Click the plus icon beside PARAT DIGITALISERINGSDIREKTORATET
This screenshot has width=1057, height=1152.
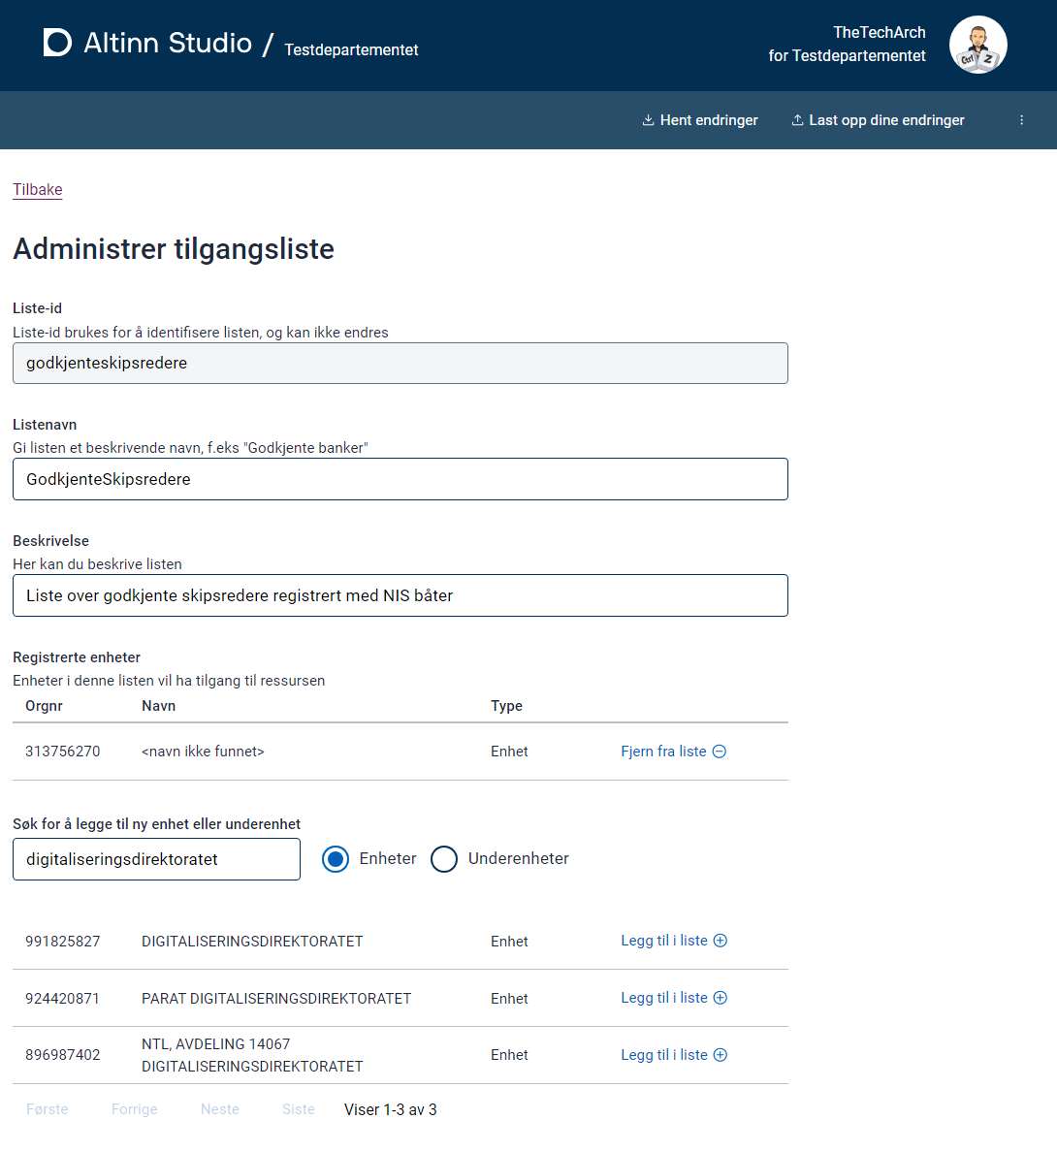(x=720, y=997)
